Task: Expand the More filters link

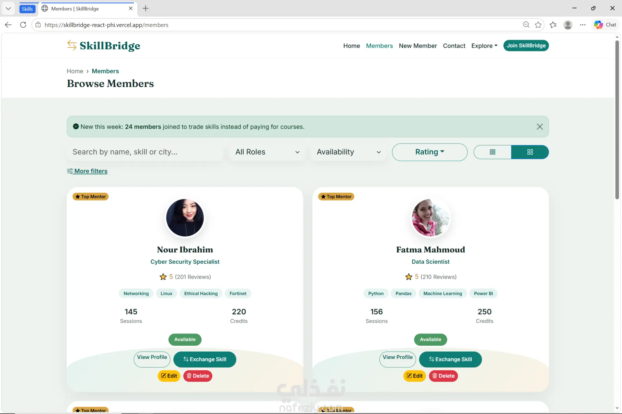Action: 87,171
